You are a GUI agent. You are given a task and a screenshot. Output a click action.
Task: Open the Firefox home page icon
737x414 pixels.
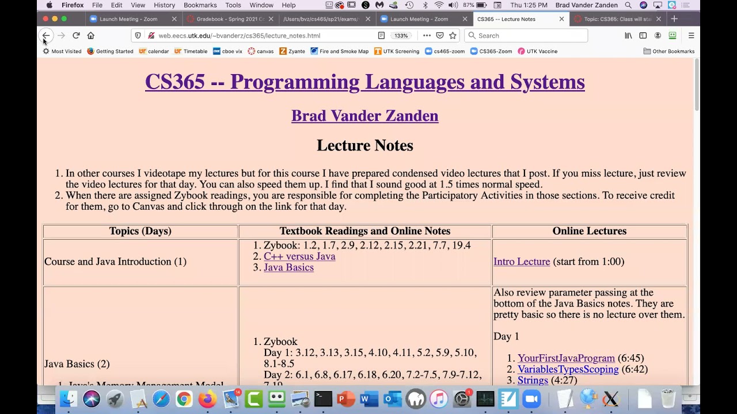[90, 36]
